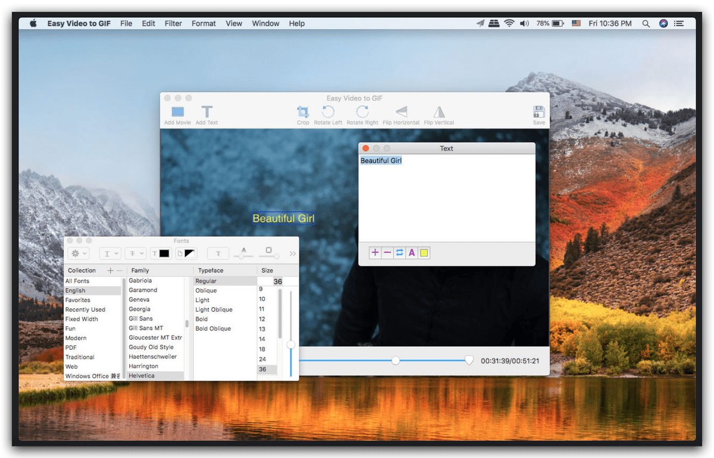
Task: Select the Light Oblique typeface
Action: coord(225,309)
